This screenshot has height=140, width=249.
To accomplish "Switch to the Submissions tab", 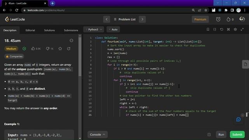I will point(71,30).
